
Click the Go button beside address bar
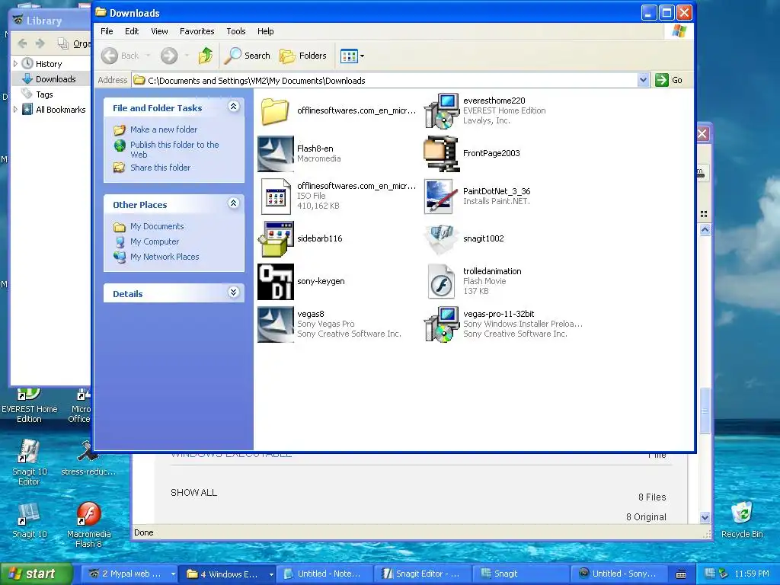669,80
